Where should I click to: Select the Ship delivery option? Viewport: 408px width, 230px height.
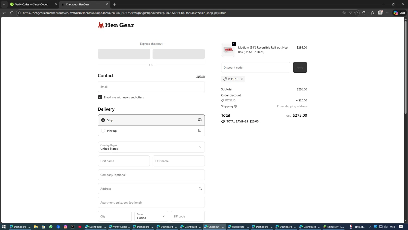(x=151, y=120)
